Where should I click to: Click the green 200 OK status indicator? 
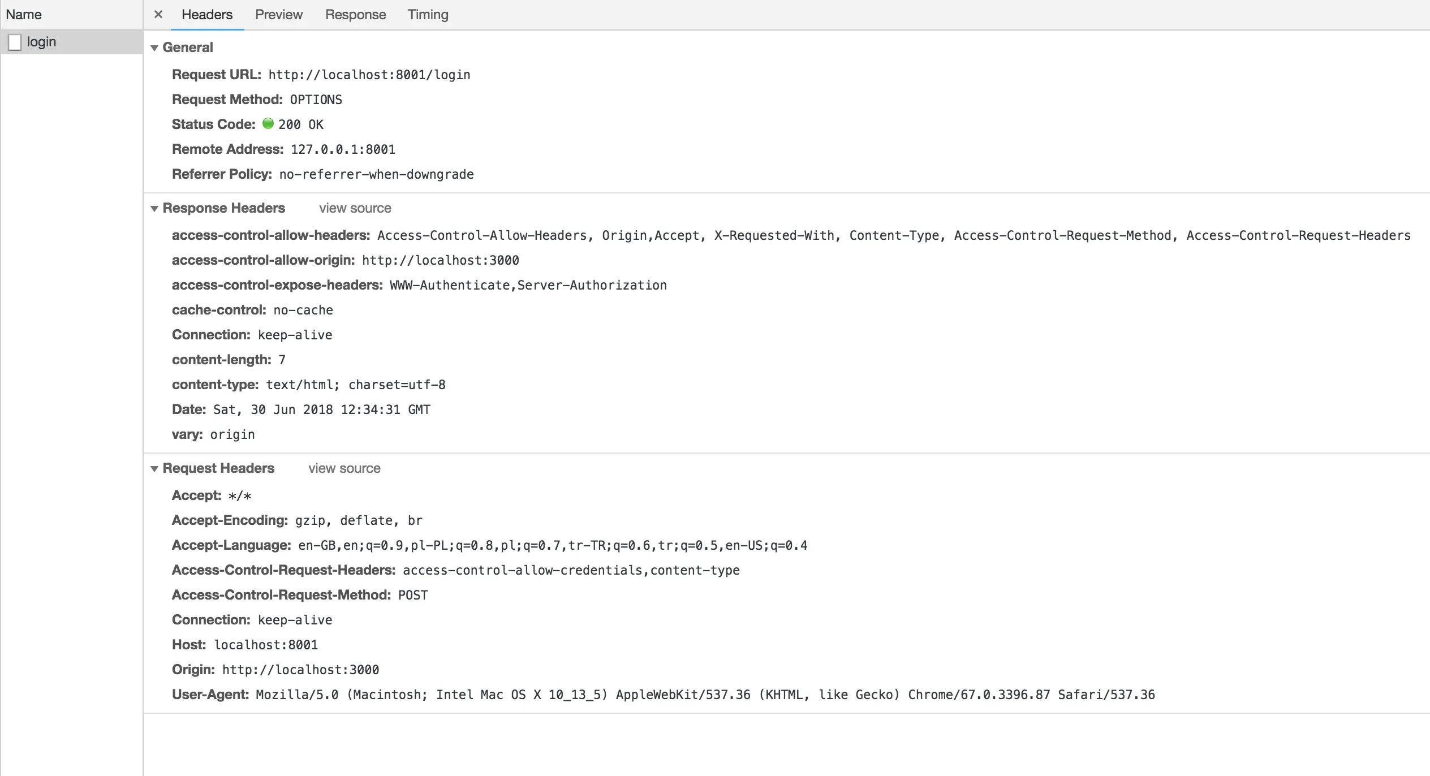point(268,124)
